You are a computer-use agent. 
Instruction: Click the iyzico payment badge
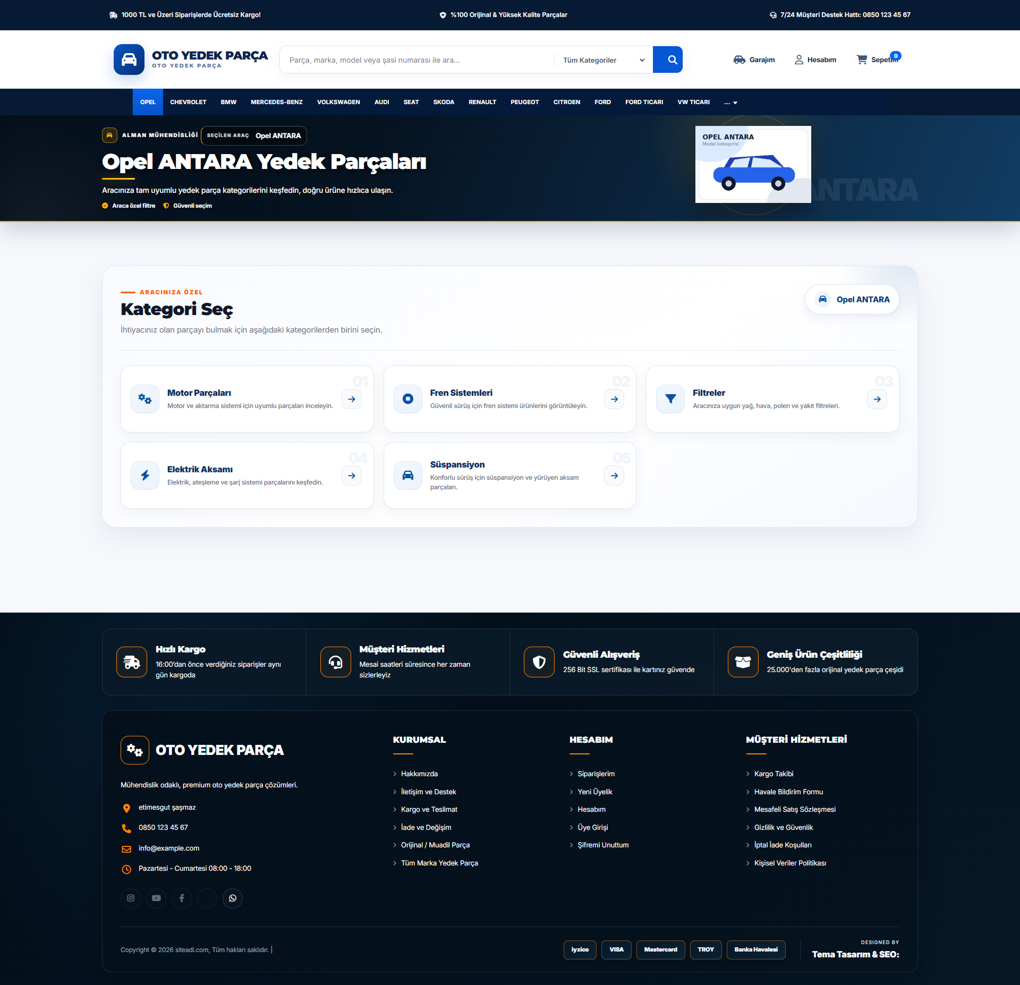tap(580, 949)
